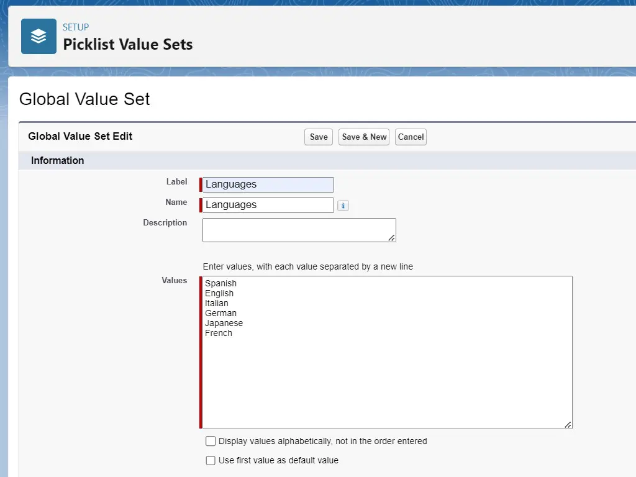Click the Description box resize handle
The image size is (636, 477).
point(391,238)
